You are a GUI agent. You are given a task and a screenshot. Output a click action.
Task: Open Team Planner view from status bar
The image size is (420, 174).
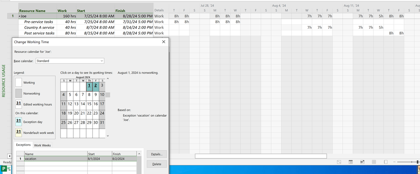click(x=362, y=162)
